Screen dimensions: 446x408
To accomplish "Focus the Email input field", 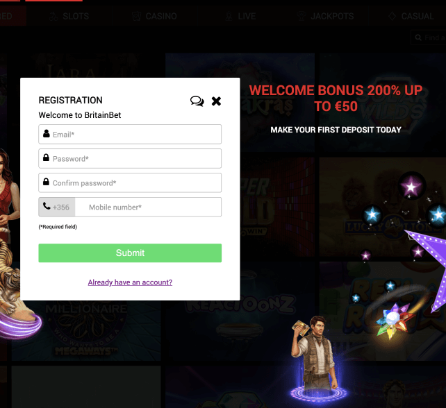I will pyautogui.click(x=130, y=134).
